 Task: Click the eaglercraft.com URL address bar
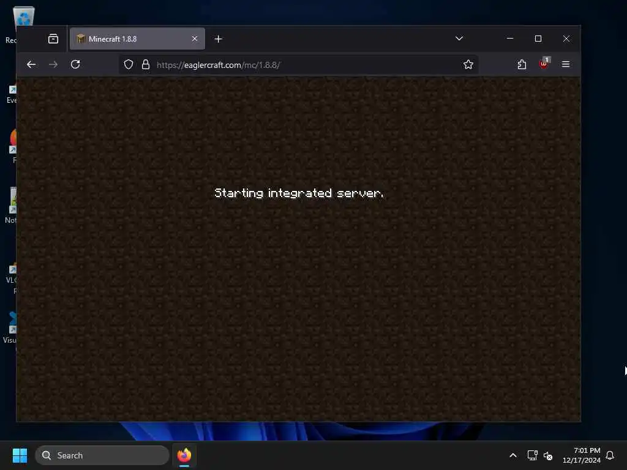point(298,65)
